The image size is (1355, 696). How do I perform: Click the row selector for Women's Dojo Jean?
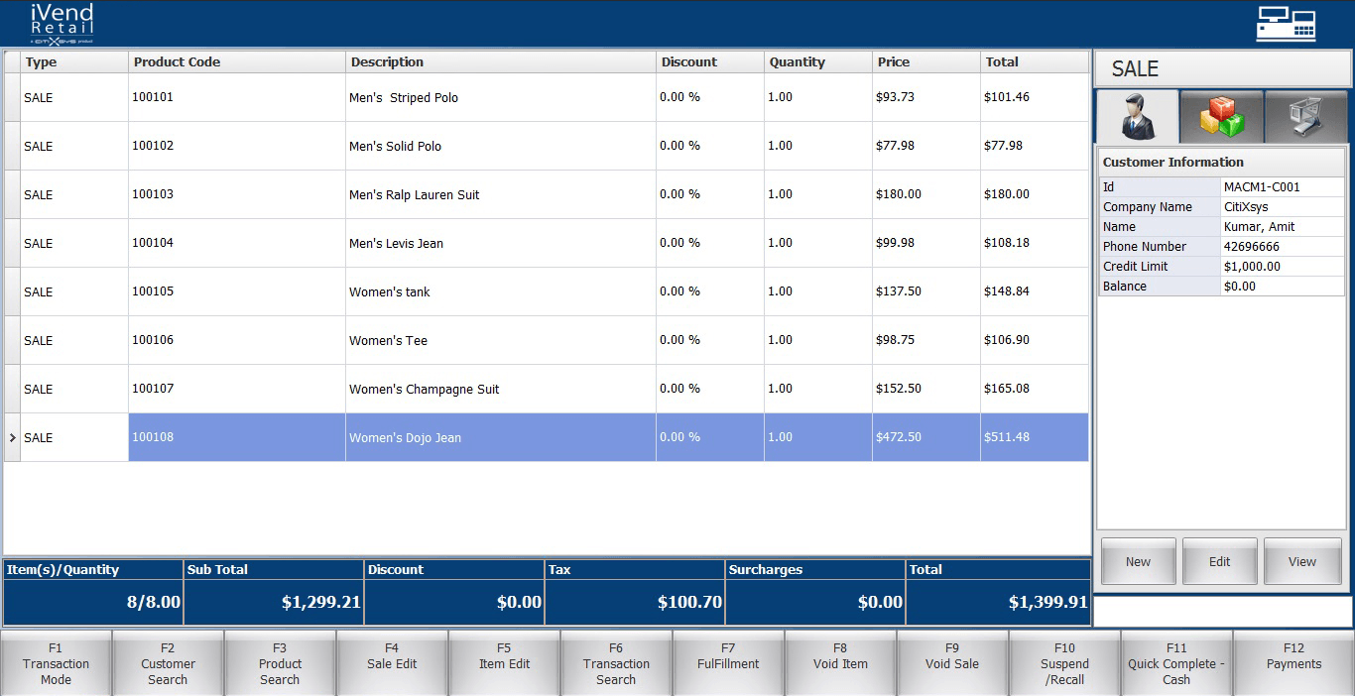point(12,437)
